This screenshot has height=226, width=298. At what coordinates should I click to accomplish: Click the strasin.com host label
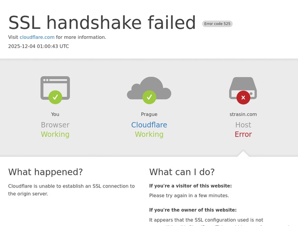click(243, 114)
